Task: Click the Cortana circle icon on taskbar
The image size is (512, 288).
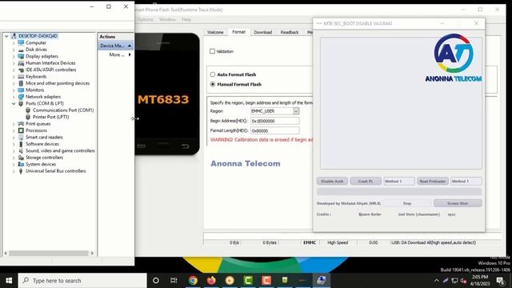Action: click(x=156, y=281)
